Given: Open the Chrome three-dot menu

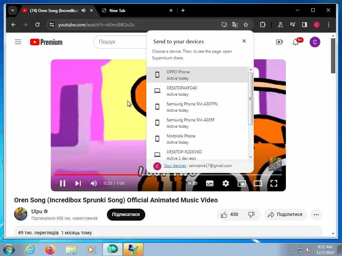Looking at the screenshot, I should tap(329, 25).
